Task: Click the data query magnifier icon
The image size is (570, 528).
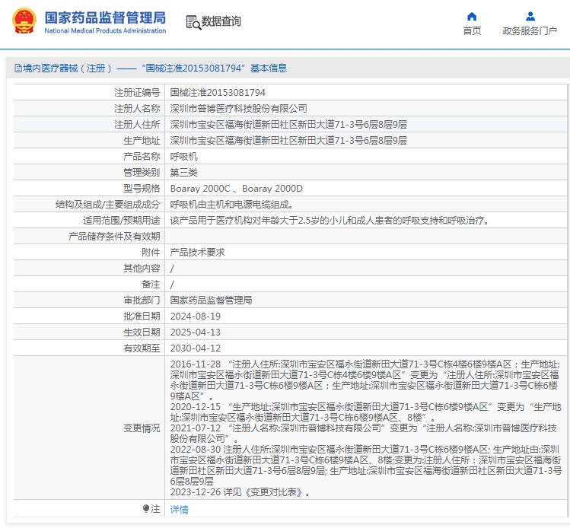Action: click(193, 22)
